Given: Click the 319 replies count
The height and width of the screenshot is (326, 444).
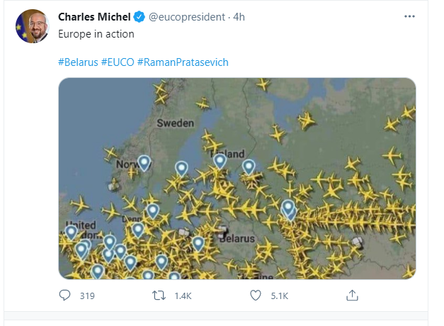Looking at the screenshot, I should (87, 296).
